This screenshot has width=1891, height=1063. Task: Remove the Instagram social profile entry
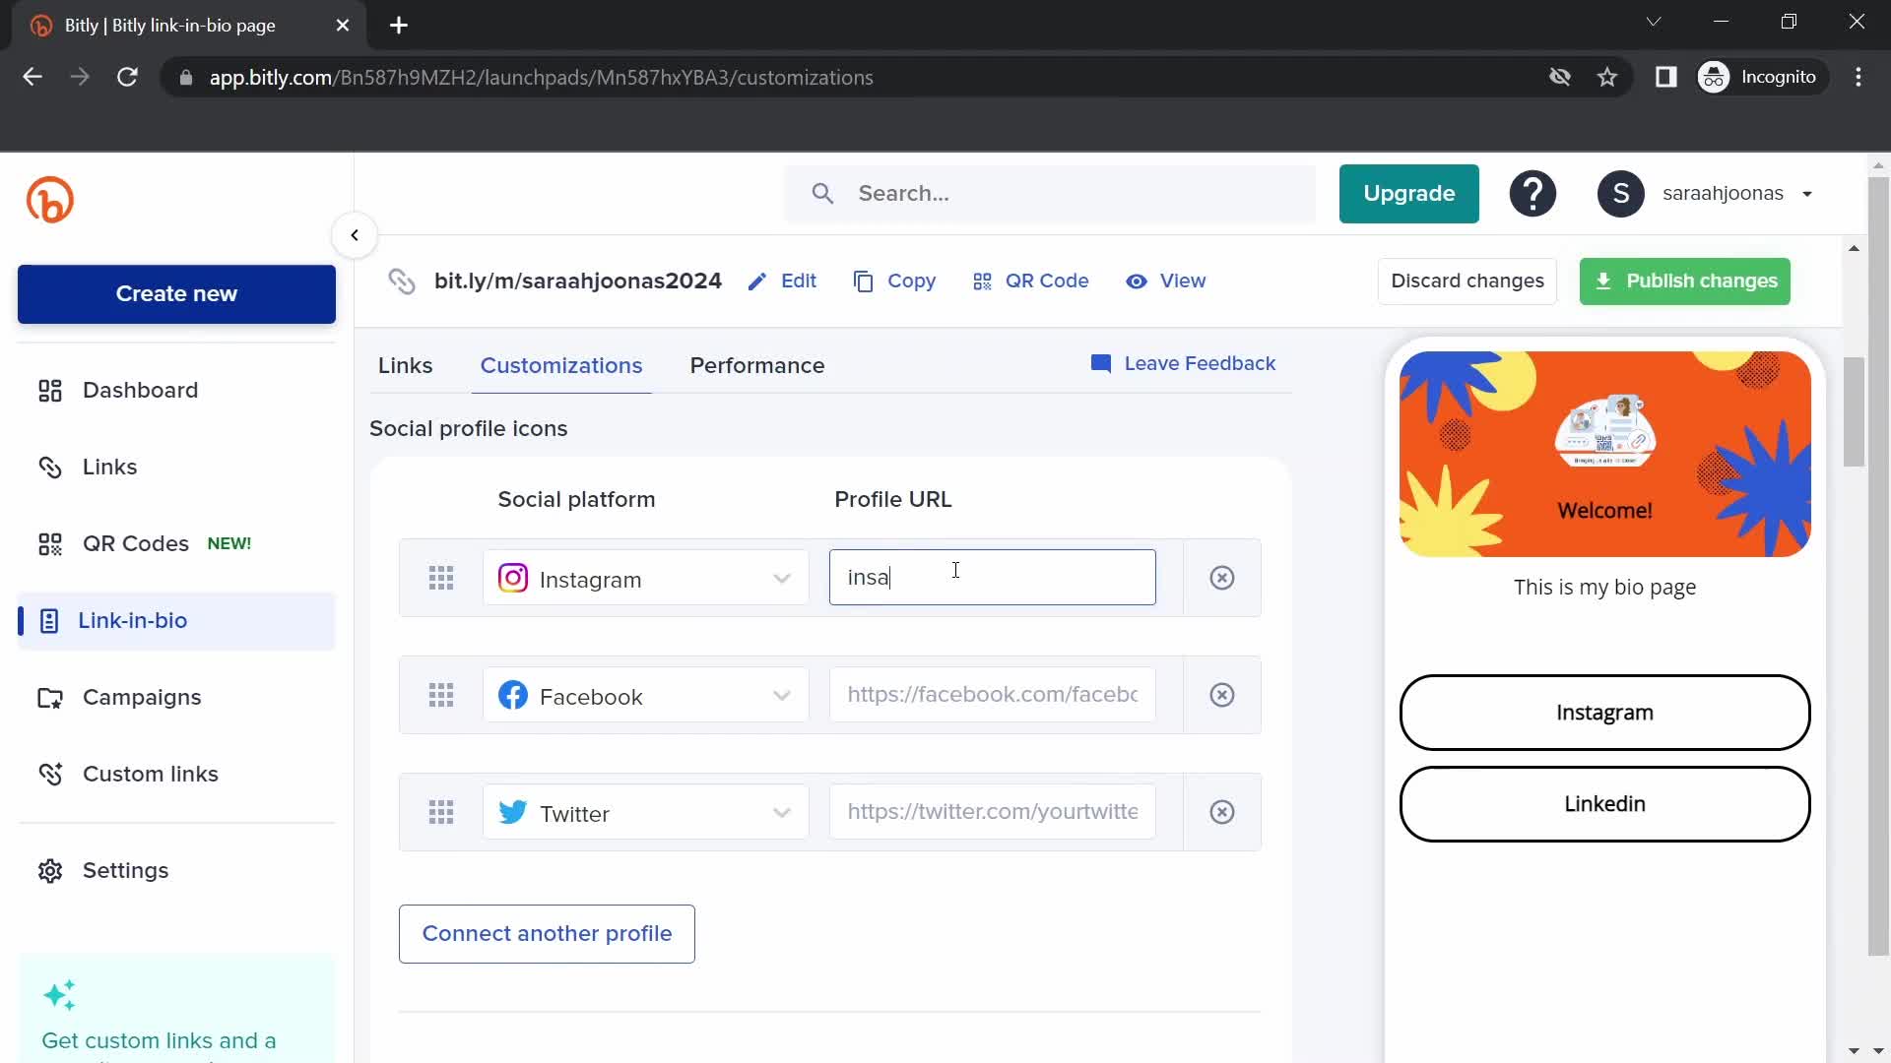click(x=1222, y=578)
